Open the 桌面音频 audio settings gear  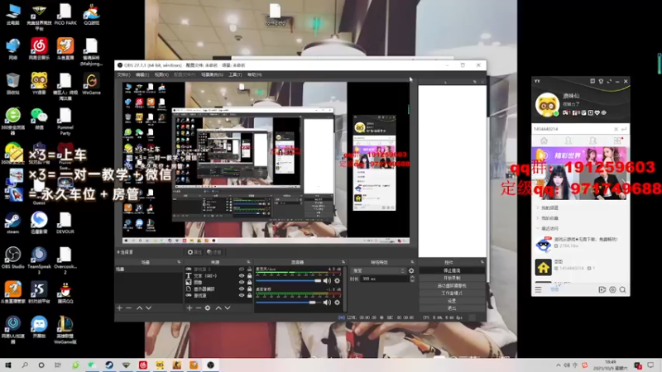click(x=337, y=303)
